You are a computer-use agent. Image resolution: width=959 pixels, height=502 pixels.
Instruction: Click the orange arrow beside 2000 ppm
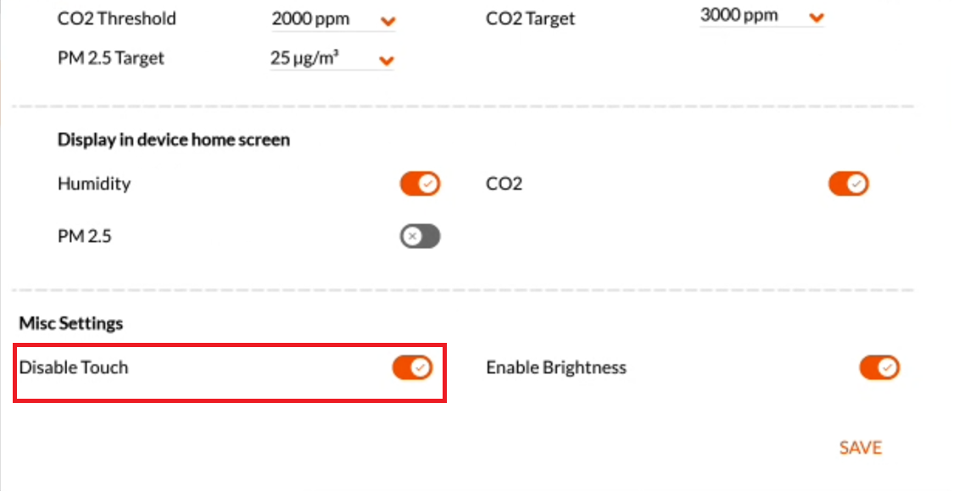388,21
